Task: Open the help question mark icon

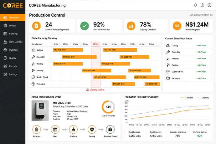Action: pyautogui.click(x=202, y=5)
